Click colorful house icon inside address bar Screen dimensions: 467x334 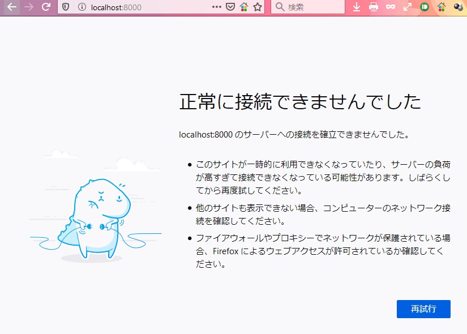244,7
